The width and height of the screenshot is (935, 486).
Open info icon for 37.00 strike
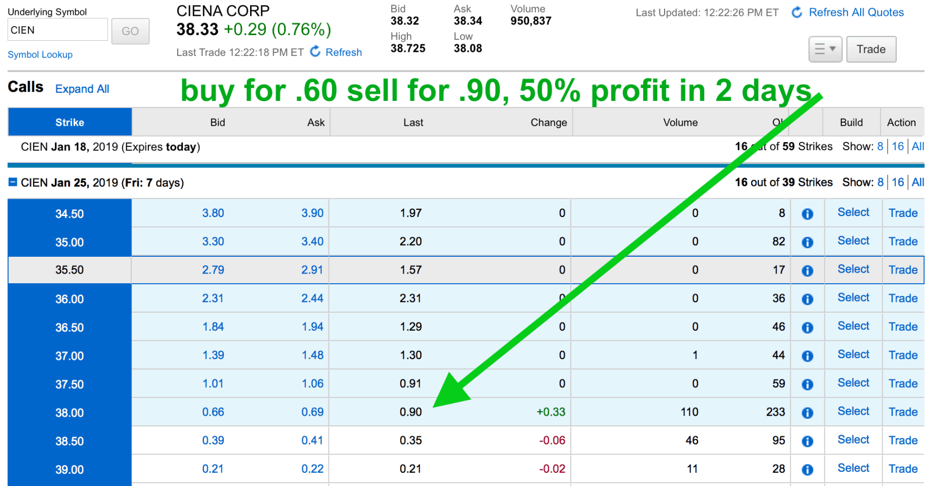pos(807,356)
